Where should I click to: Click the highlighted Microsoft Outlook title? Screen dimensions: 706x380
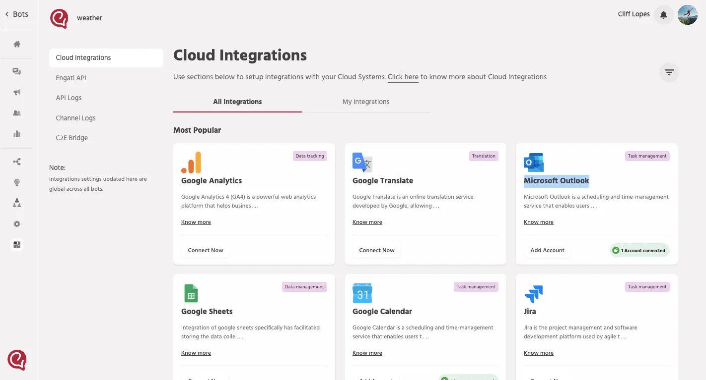coord(557,181)
